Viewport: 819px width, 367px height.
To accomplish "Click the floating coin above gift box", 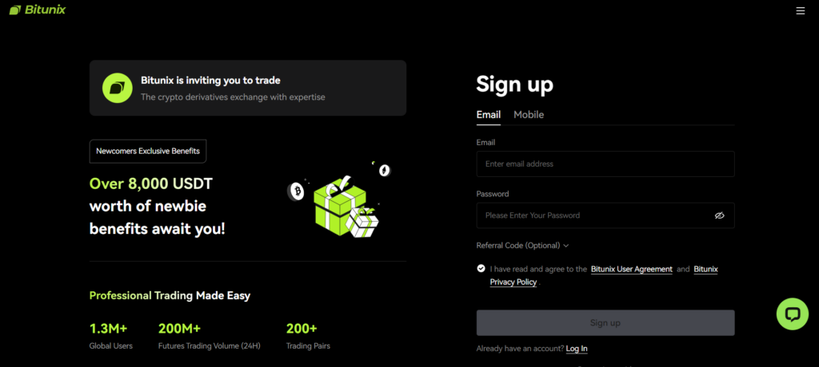I will 385,170.
